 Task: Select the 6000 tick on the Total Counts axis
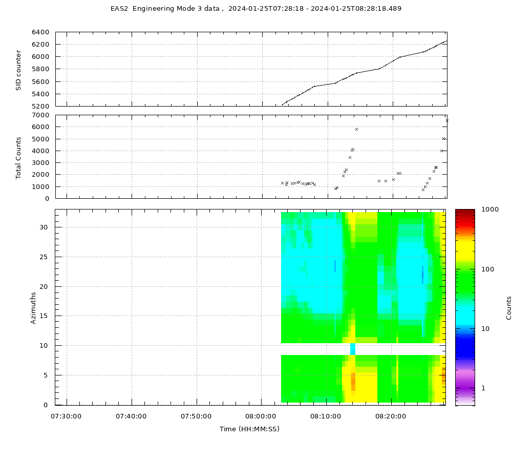click(x=40, y=127)
